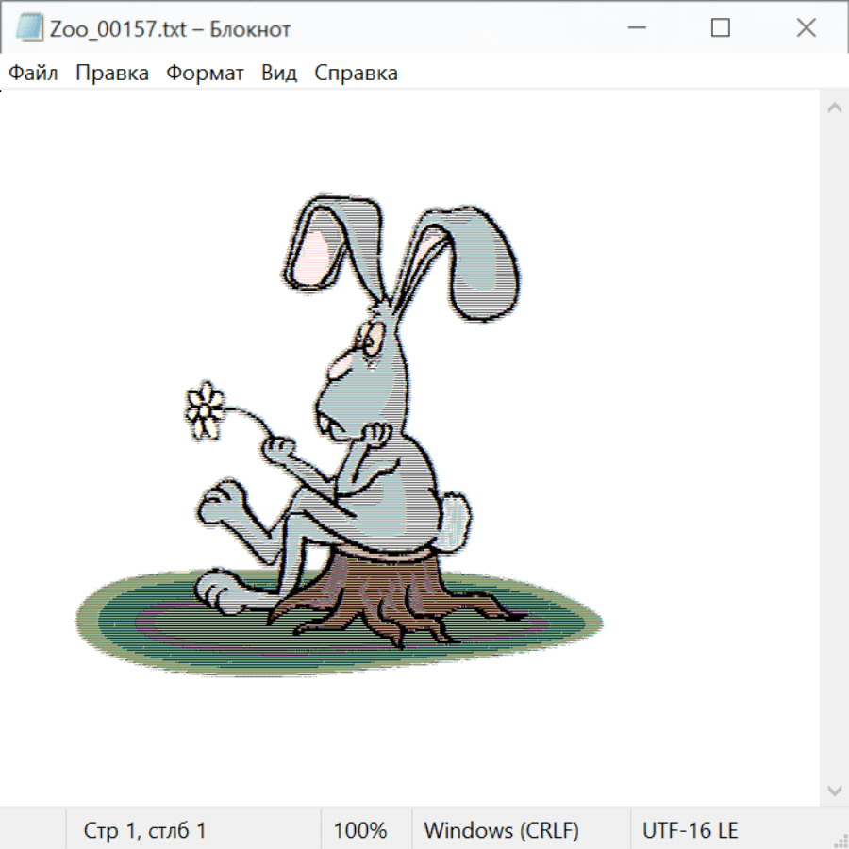Close the Zoo_00157.txt window
849x849 pixels.
point(806,28)
